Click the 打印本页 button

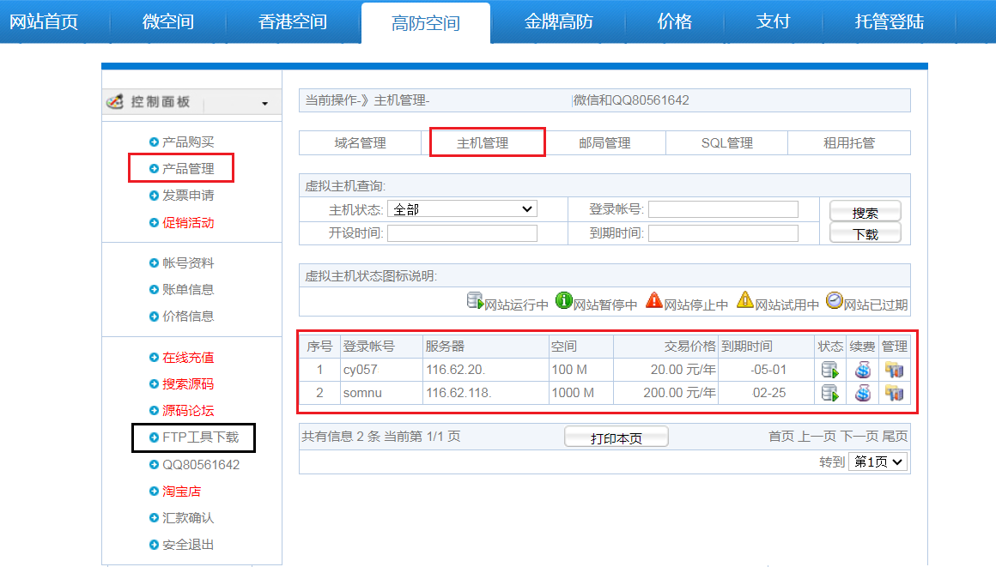tap(616, 437)
